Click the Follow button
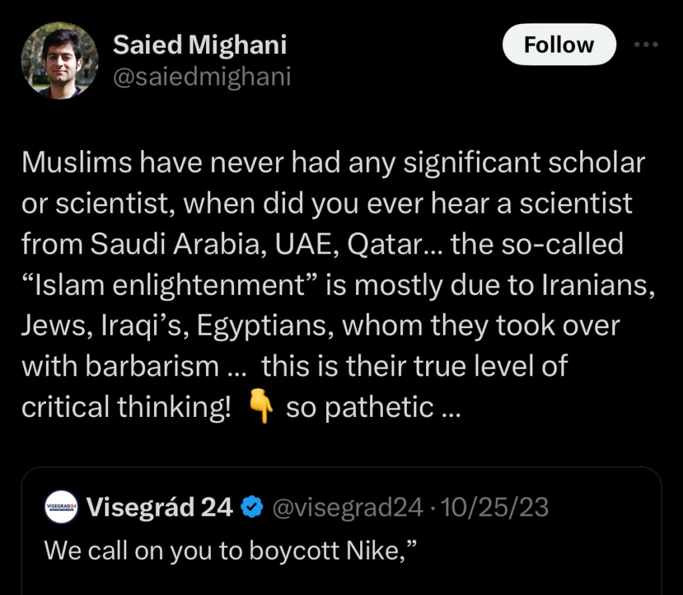Image resolution: width=683 pixels, height=595 pixels. pyautogui.click(x=559, y=45)
